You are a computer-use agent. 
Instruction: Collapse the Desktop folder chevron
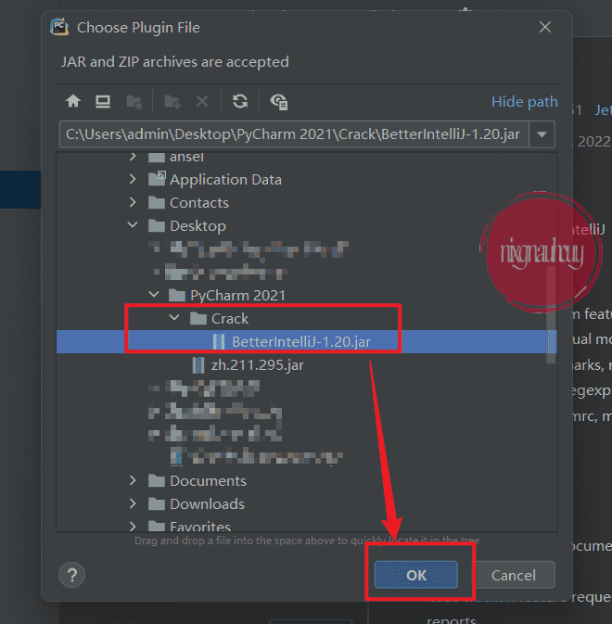point(133,225)
